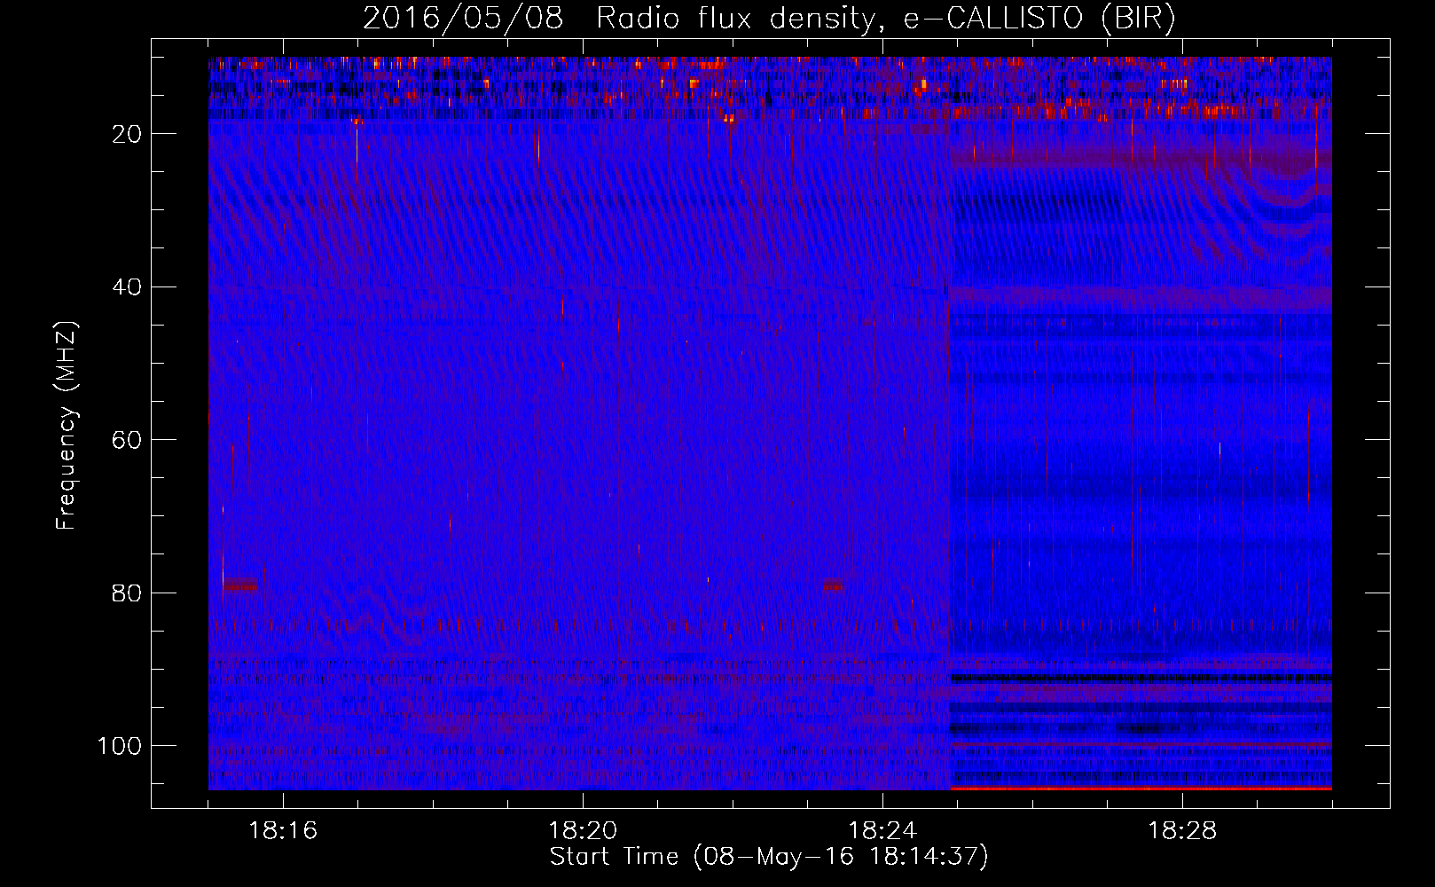Select the "Frequency (MHZ)" axis label
The image size is (1435, 887).
(67, 425)
